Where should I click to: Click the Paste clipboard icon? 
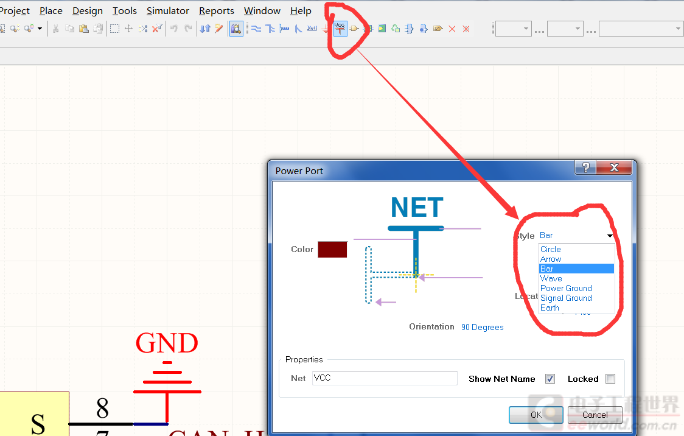pyautogui.click(x=84, y=29)
